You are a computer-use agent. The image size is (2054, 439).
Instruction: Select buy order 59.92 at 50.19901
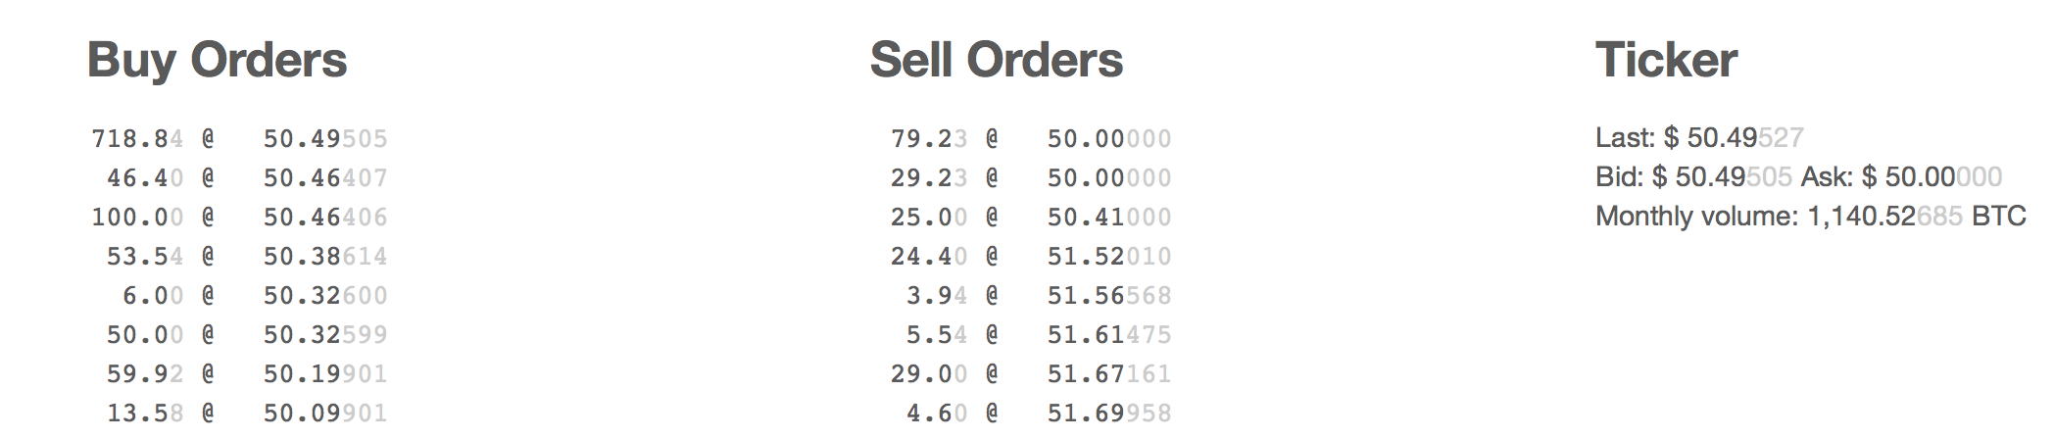click(248, 374)
